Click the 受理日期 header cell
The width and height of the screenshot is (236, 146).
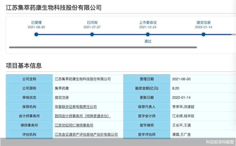pos(147,79)
